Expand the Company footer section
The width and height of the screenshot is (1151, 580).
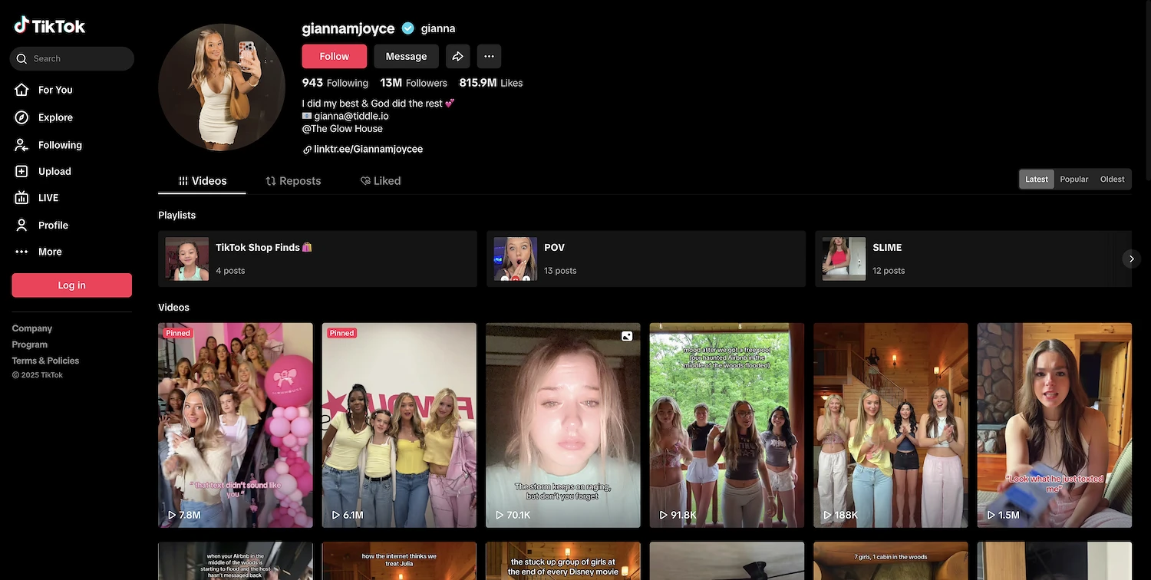[32, 328]
